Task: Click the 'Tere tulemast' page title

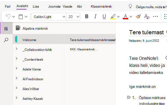Action: (146, 32)
